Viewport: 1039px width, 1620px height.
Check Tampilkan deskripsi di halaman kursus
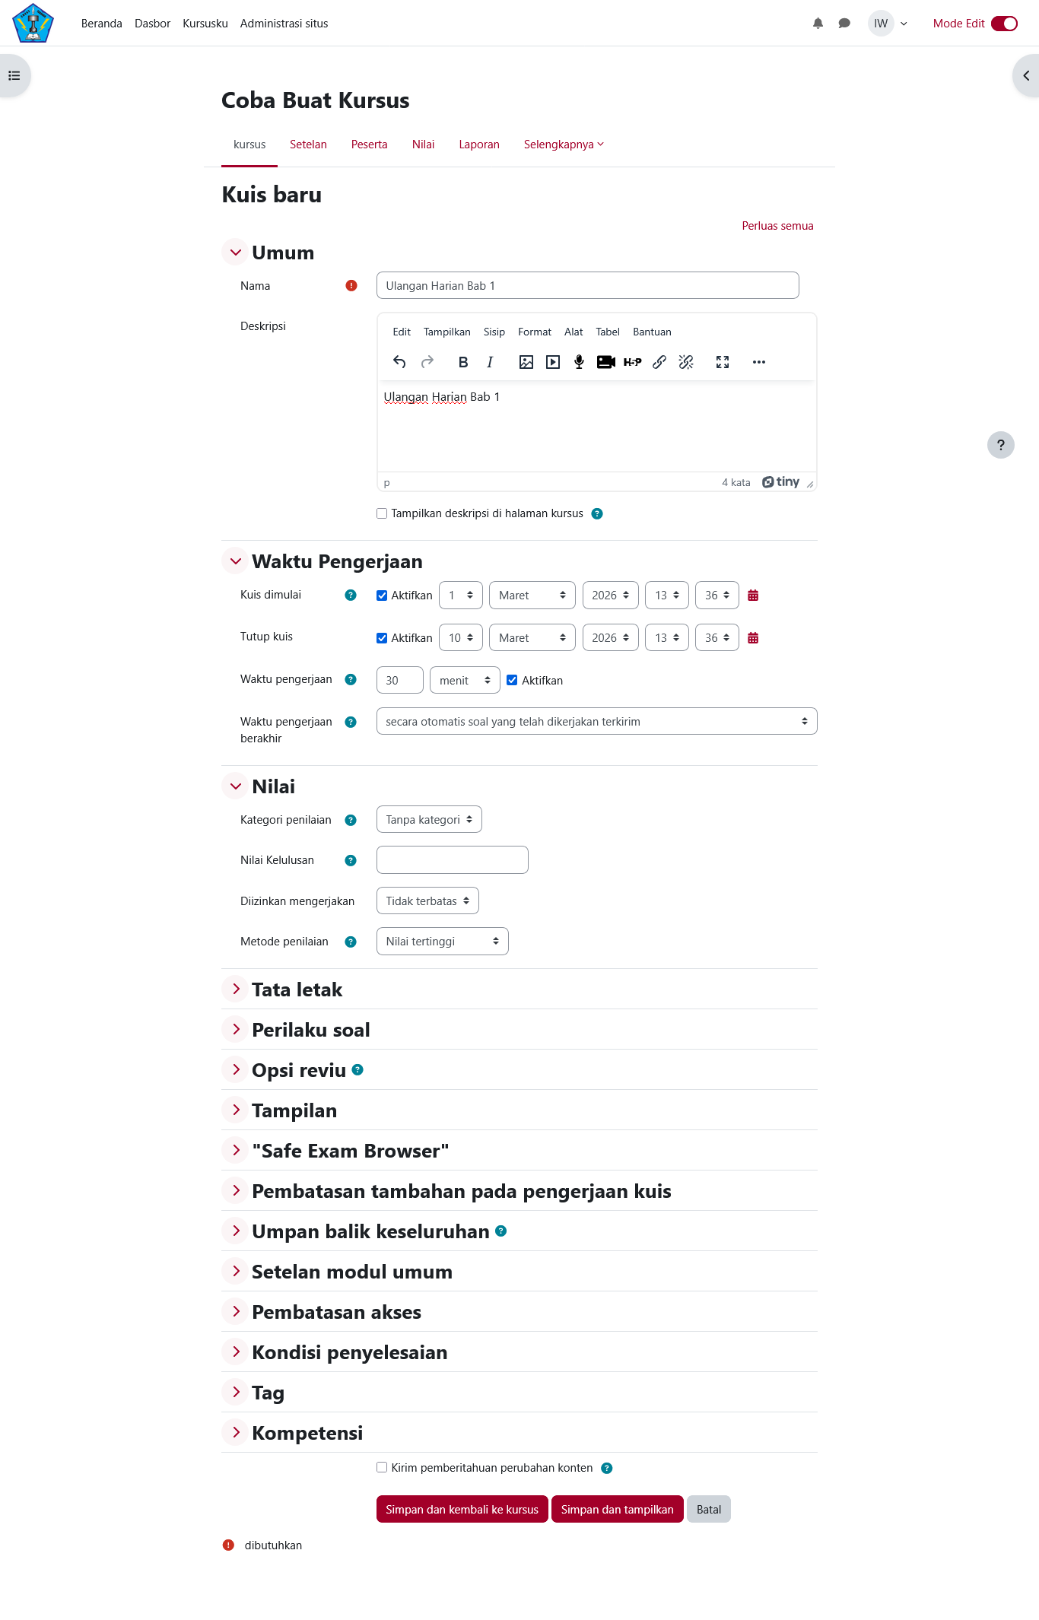[x=382, y=513]
